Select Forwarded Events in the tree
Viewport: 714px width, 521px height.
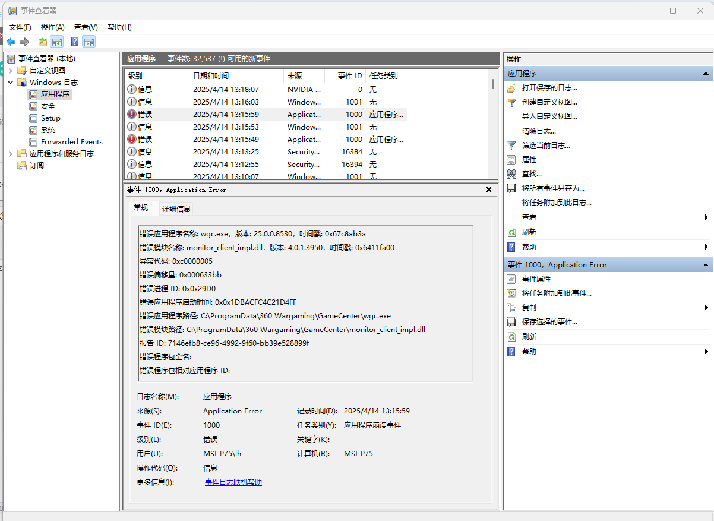click(x=72, y=141)
